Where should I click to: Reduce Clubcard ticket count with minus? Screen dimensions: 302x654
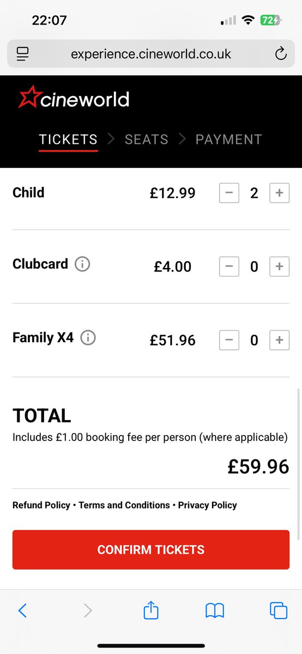pos(229,267)
